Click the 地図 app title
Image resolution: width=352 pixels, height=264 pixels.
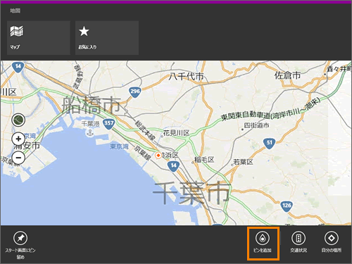coord(15,11)
